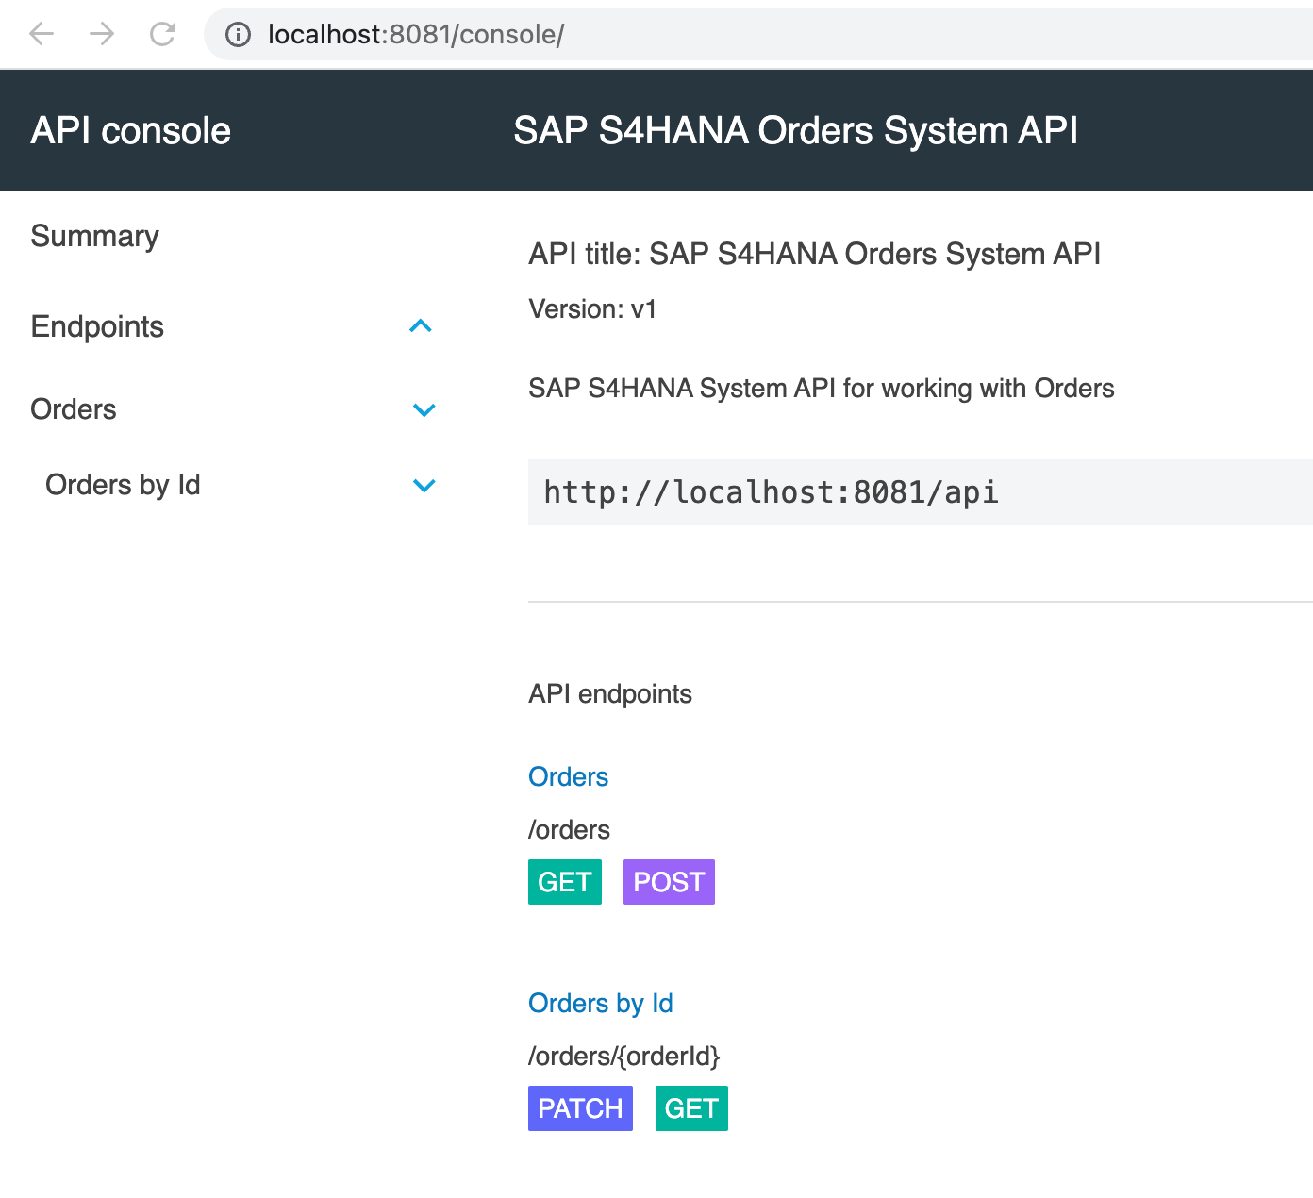Open the Orders endpoint link
The width and height of the screenshot is (1313, 1198).
568,776
